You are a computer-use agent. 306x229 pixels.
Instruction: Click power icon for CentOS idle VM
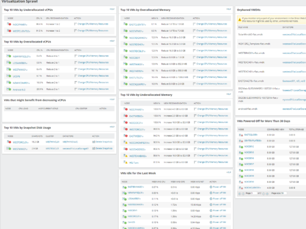pyautogui.click(x=211, y=222)
